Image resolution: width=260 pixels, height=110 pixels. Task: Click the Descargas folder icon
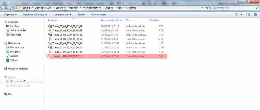click(8, 34)
